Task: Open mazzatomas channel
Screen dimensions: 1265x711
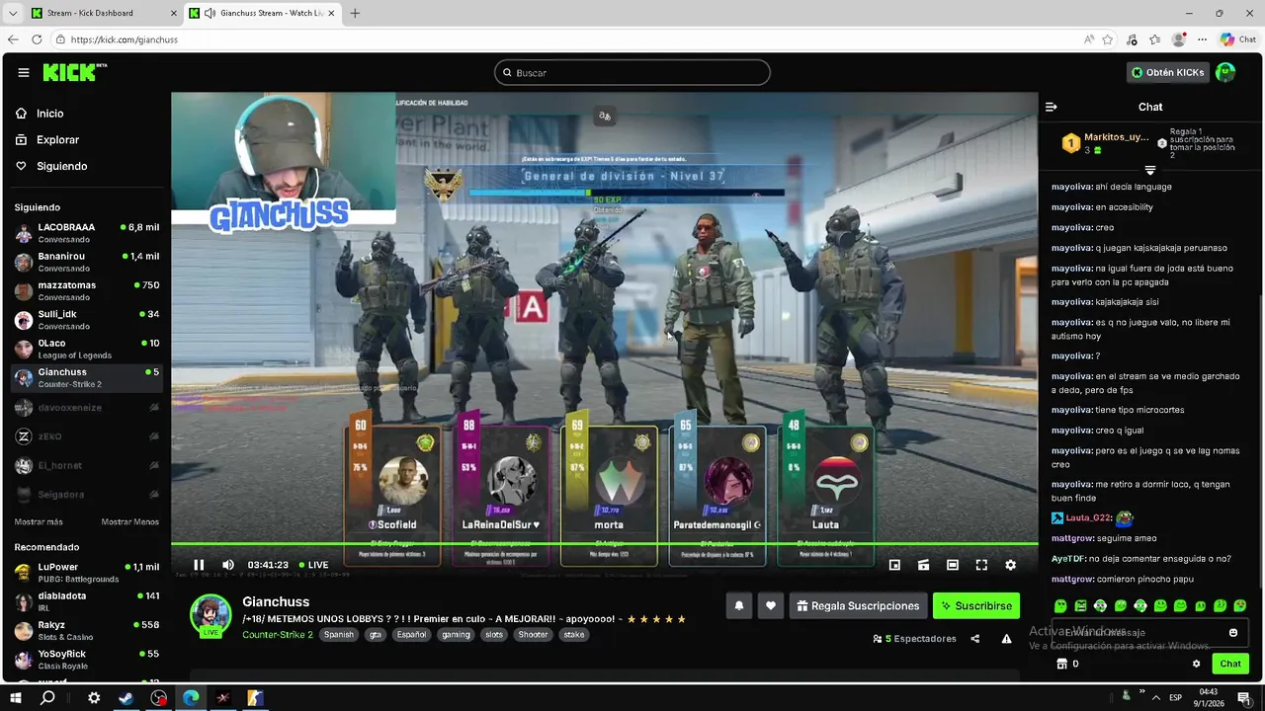Action: (x=86, y=290)
